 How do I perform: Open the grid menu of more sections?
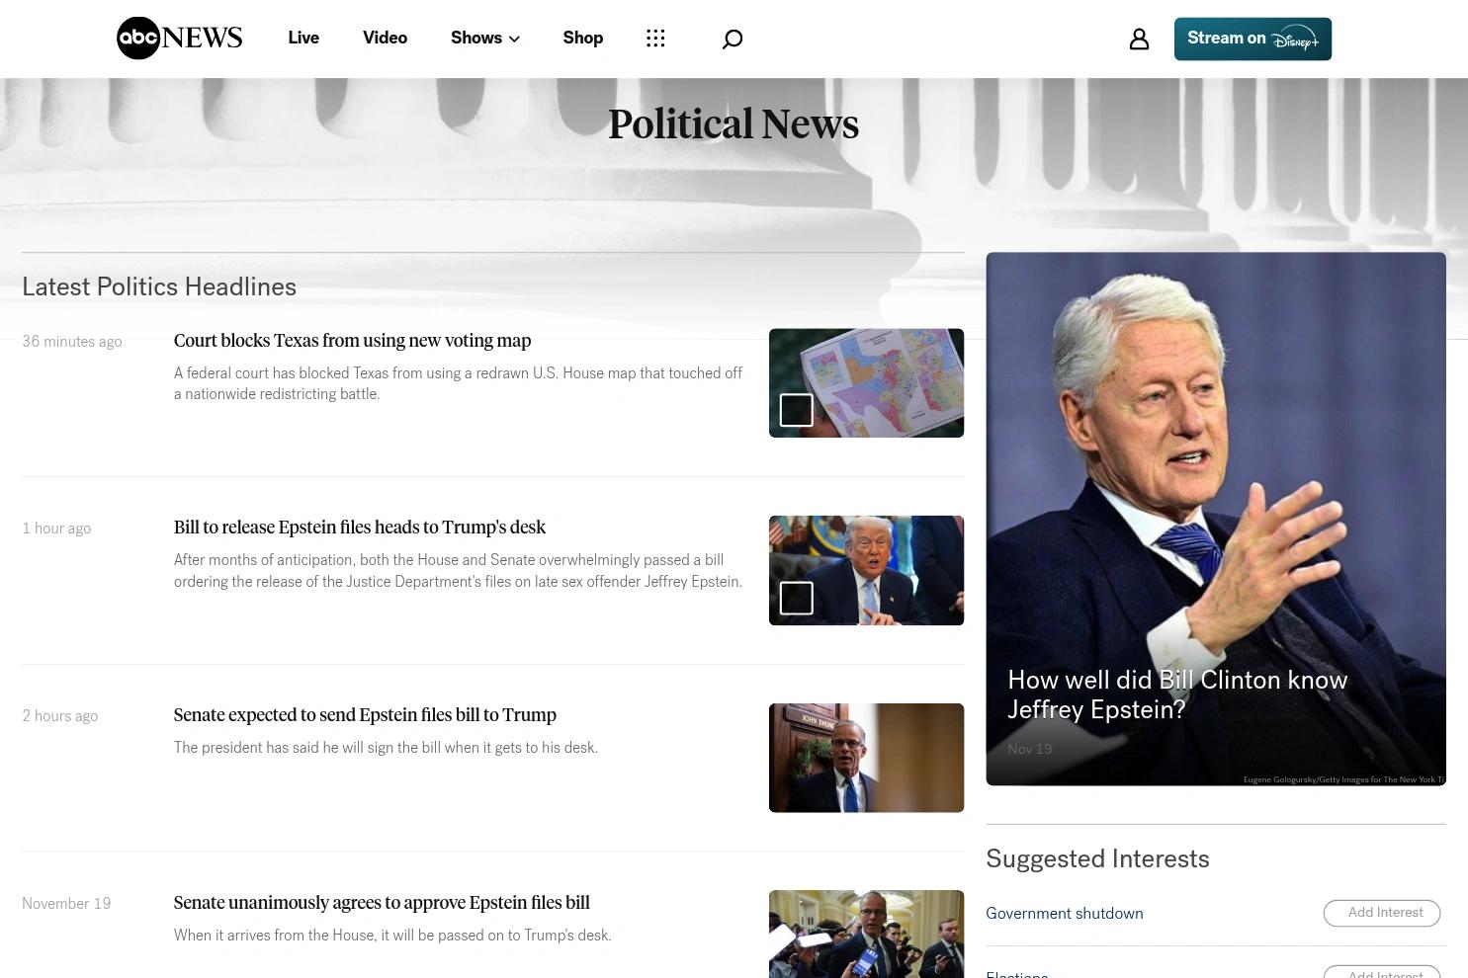click(655, 38)
